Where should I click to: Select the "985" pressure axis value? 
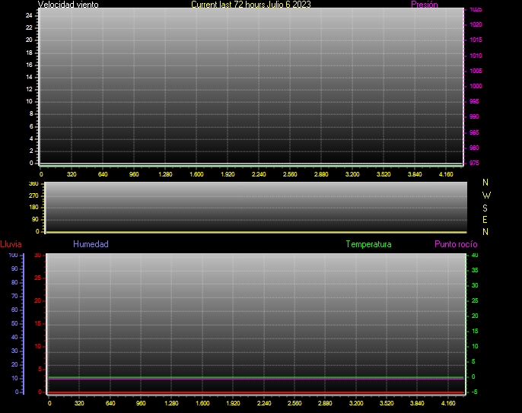474,132
